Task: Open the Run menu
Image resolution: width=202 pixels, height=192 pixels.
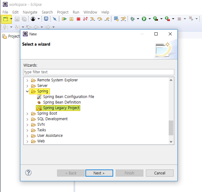Action: coord(76,12)
